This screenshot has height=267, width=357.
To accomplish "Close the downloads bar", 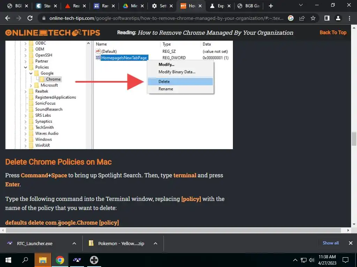I will point(351,243).
